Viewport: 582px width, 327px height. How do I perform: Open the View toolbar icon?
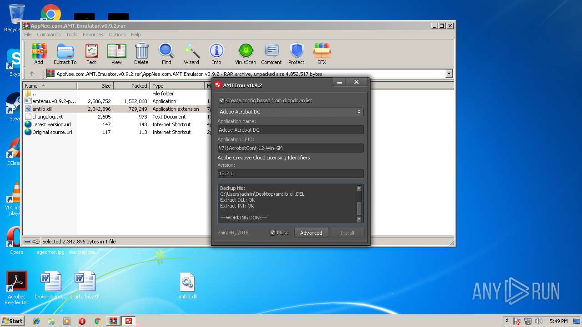116,54
